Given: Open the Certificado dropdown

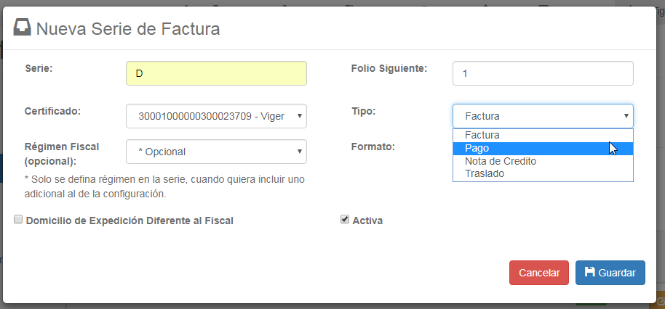Looking at the screenshot, I should (216, 116).
